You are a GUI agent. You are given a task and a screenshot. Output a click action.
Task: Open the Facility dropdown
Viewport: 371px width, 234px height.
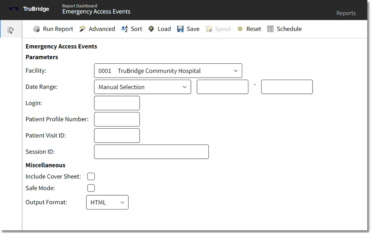pos(168,71)
